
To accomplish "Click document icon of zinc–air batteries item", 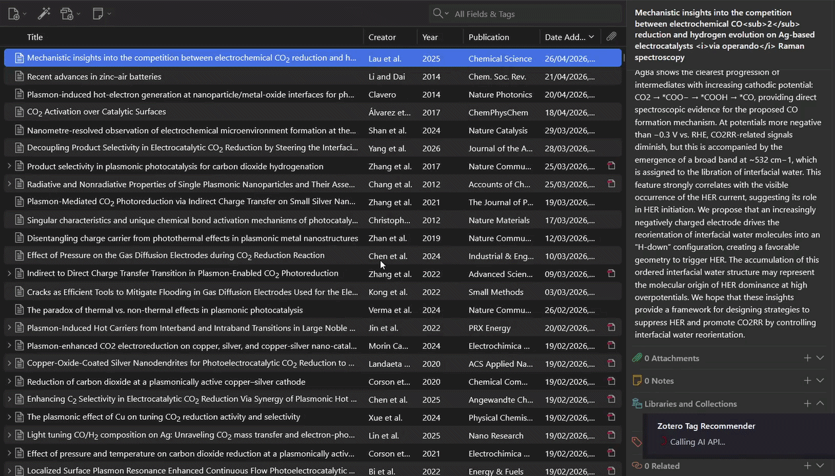I will pyautogui.click(x=20, y=77).
